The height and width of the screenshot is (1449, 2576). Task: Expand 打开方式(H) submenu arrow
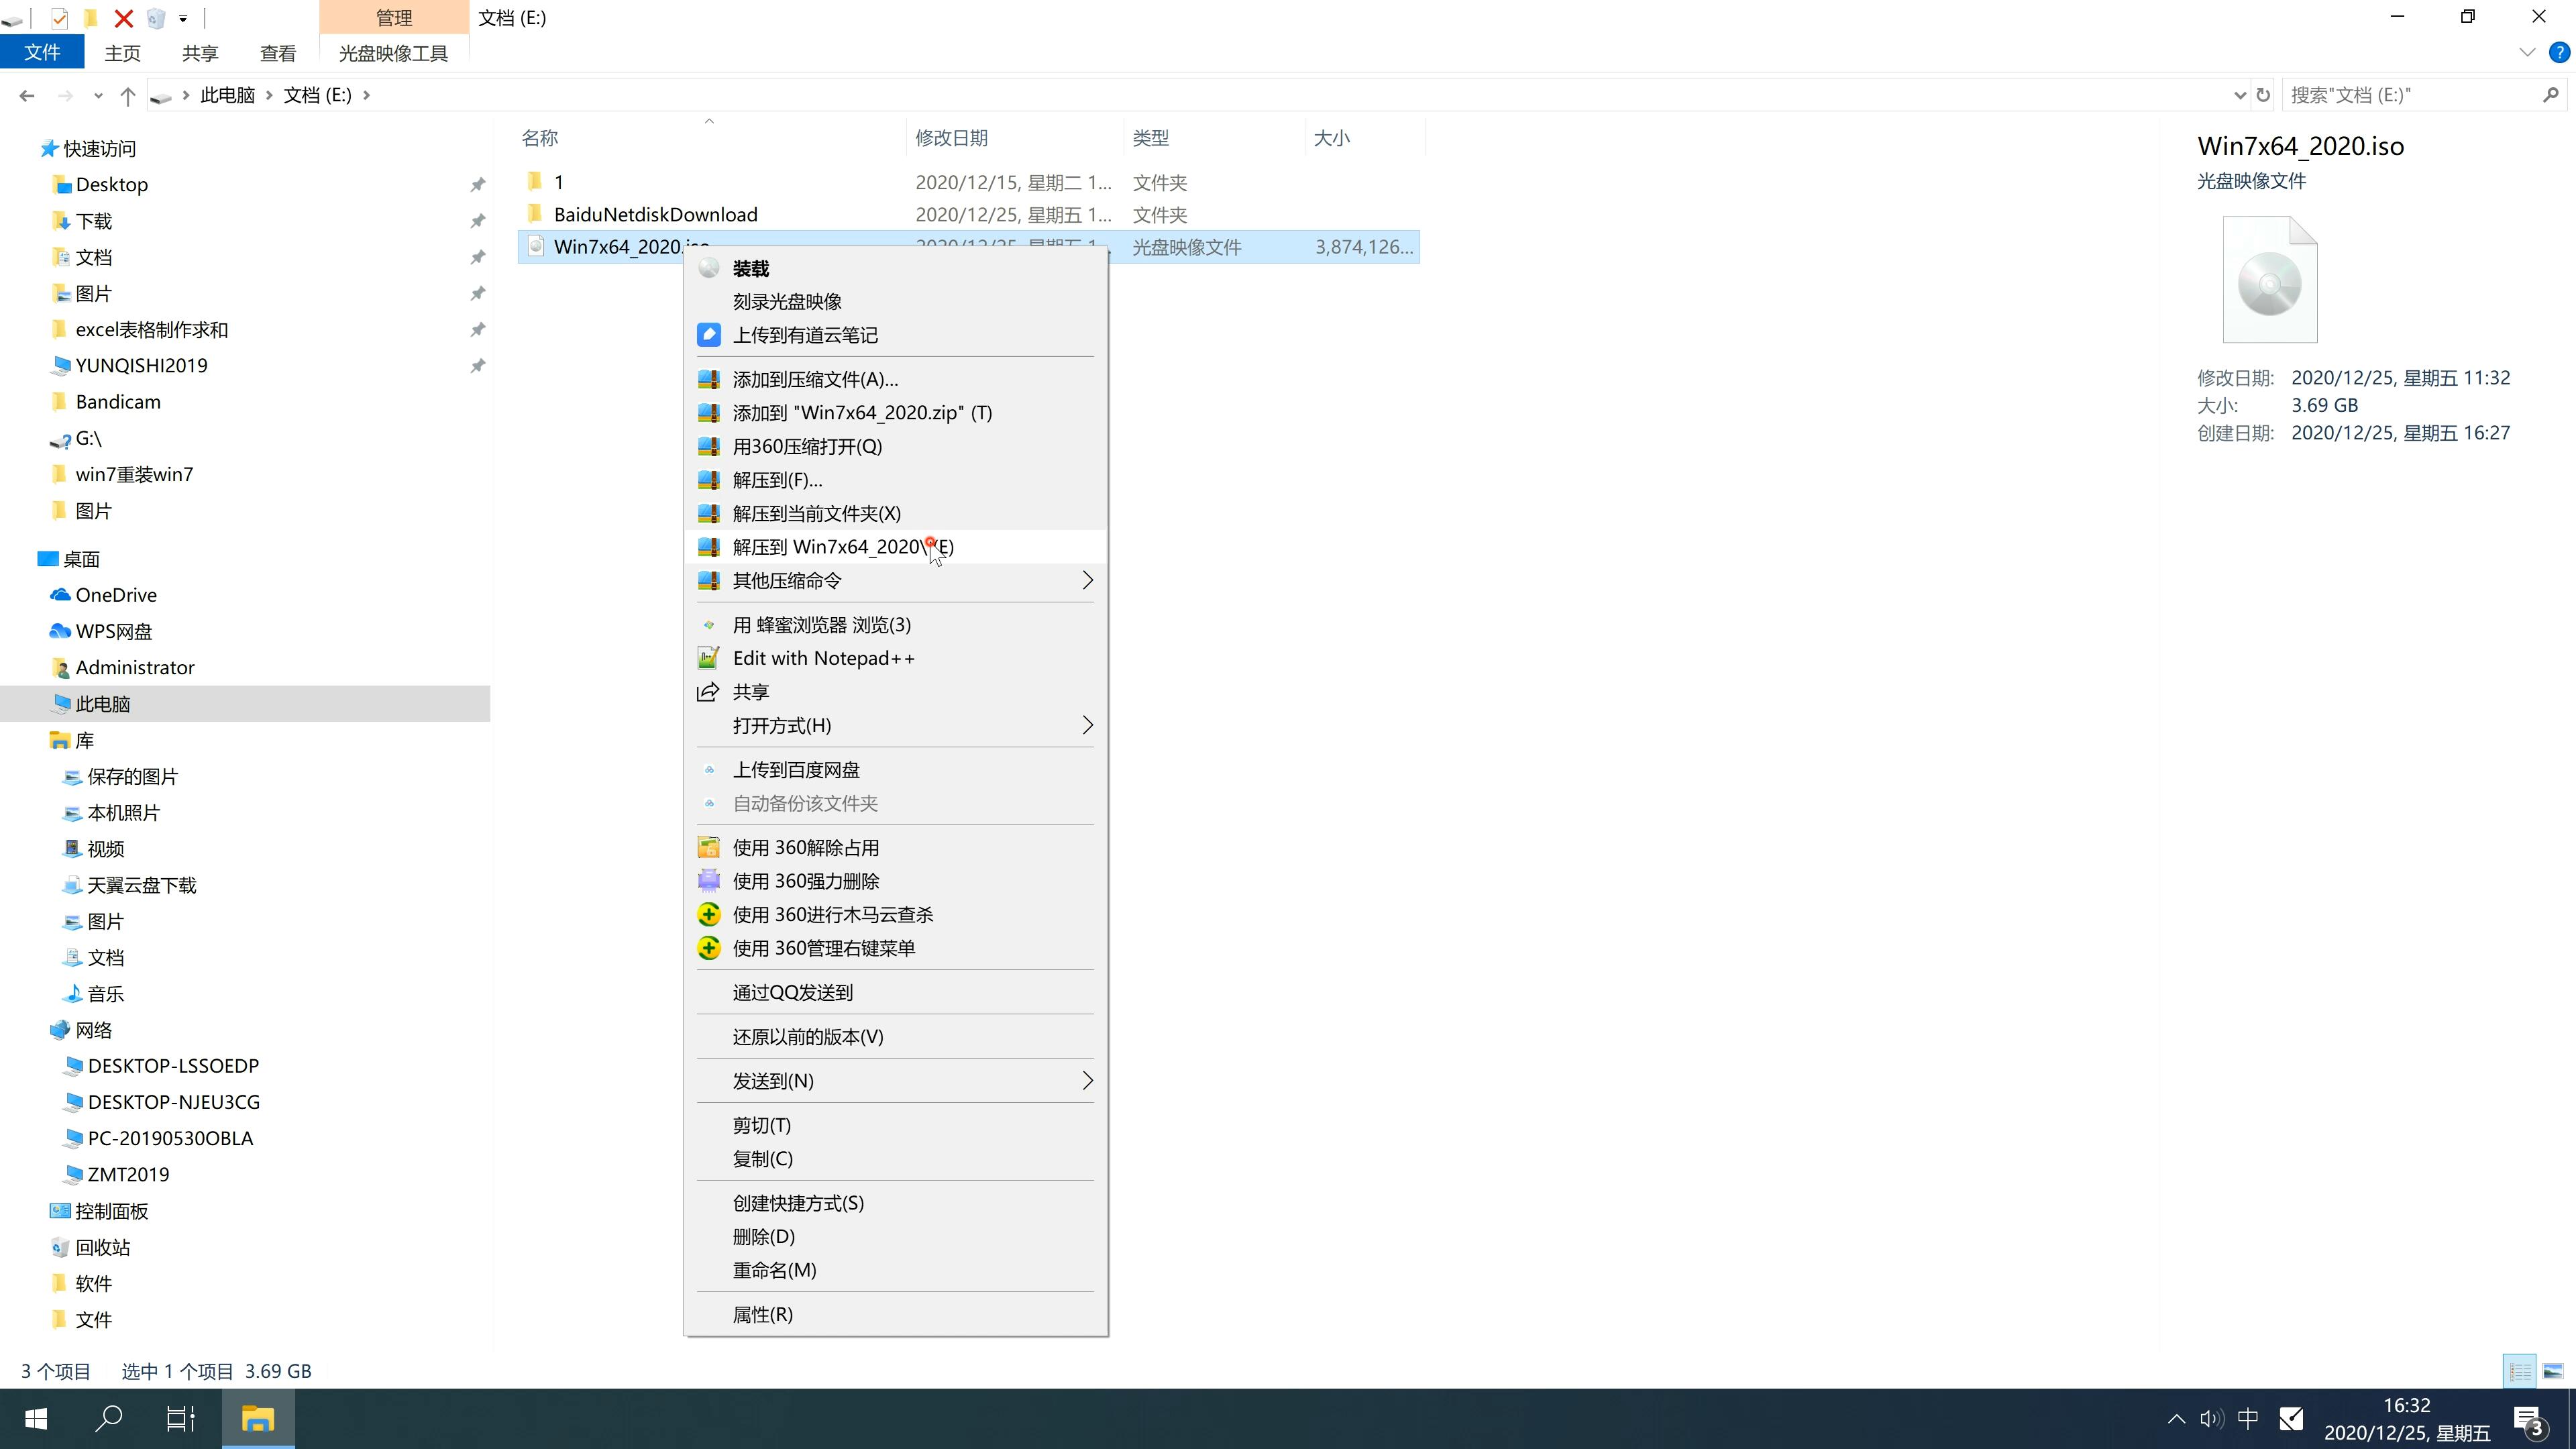click(x=1086, y=725)
